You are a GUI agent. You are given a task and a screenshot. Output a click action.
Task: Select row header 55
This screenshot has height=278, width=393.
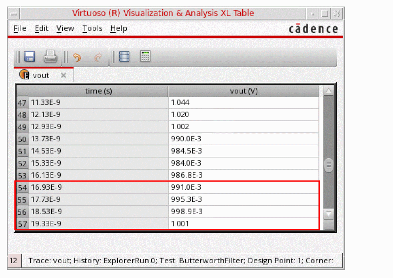22,200
